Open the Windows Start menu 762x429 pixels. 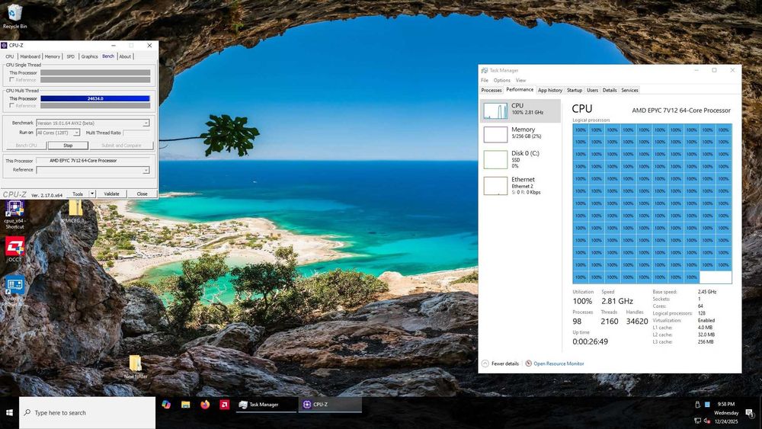pyautogui.click(x=9, y=412)
